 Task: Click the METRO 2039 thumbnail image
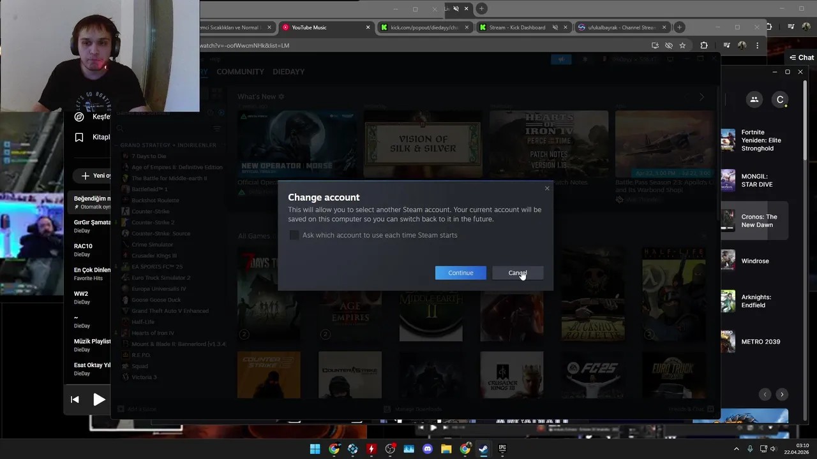[728, 342]
